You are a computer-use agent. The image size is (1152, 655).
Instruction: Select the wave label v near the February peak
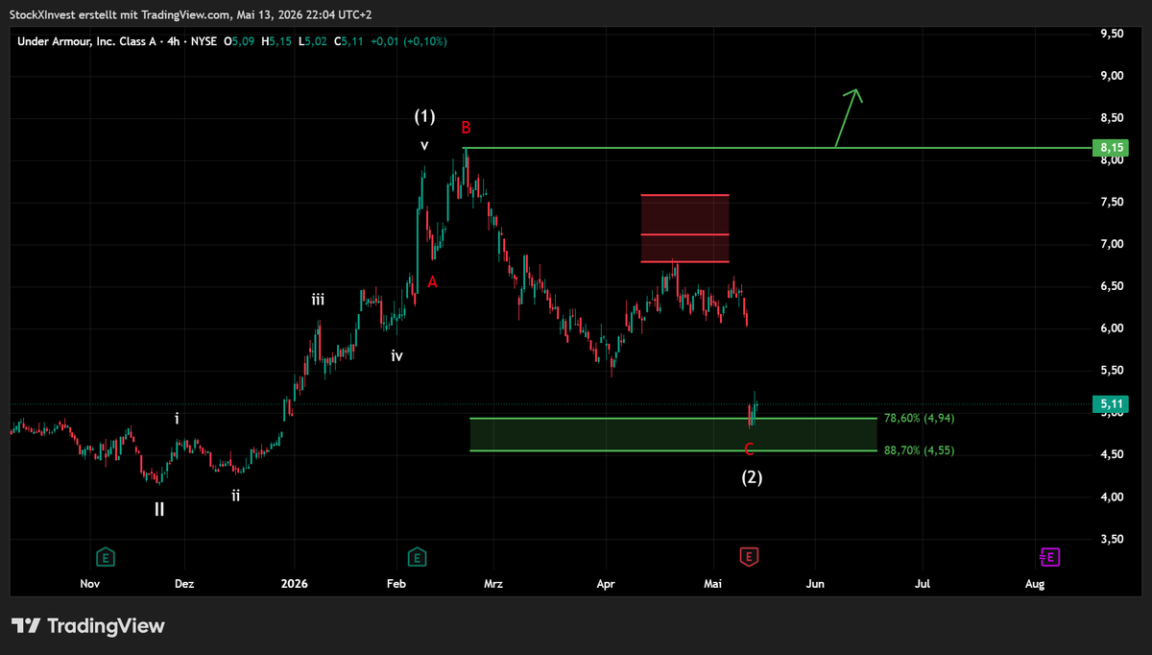424,145
